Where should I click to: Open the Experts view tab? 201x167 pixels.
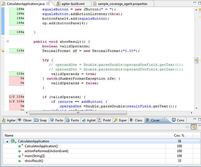[120, 120]
